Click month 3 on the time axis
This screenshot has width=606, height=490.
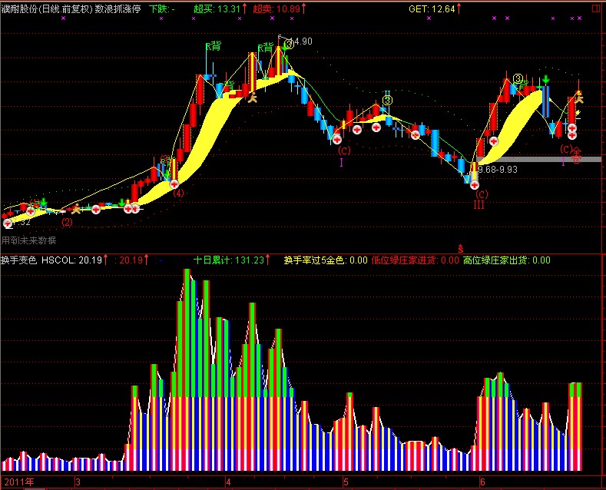click(x=78, y=482)
